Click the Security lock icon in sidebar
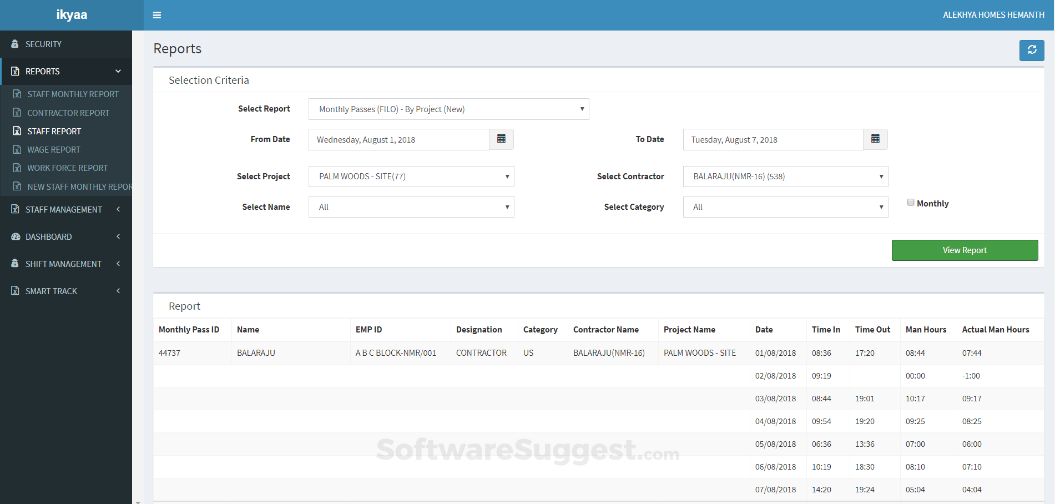The height and width of the screenshot is (504, 1055). coord(15,44)
